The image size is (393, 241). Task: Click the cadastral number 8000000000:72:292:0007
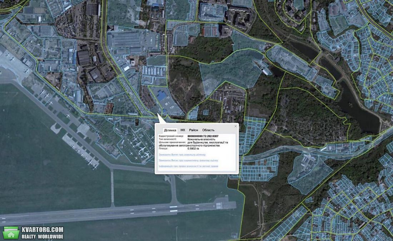[203, 136]
